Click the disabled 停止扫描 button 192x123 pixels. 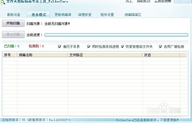tap(13, 34)
